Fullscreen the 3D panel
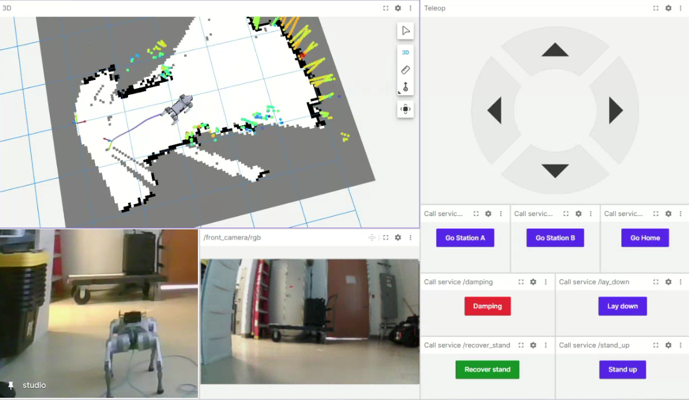Screen dimensions: 689x400 386,8
